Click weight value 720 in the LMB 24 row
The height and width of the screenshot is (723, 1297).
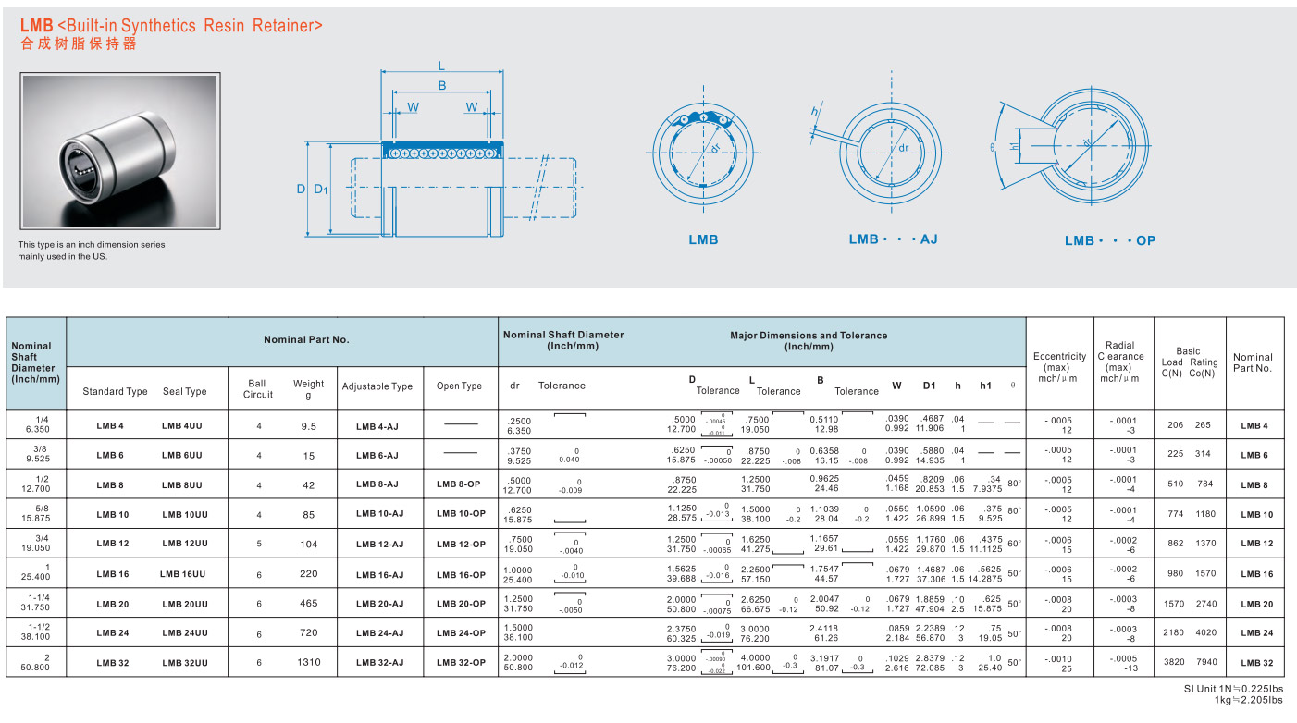click(x=309, y=634)
